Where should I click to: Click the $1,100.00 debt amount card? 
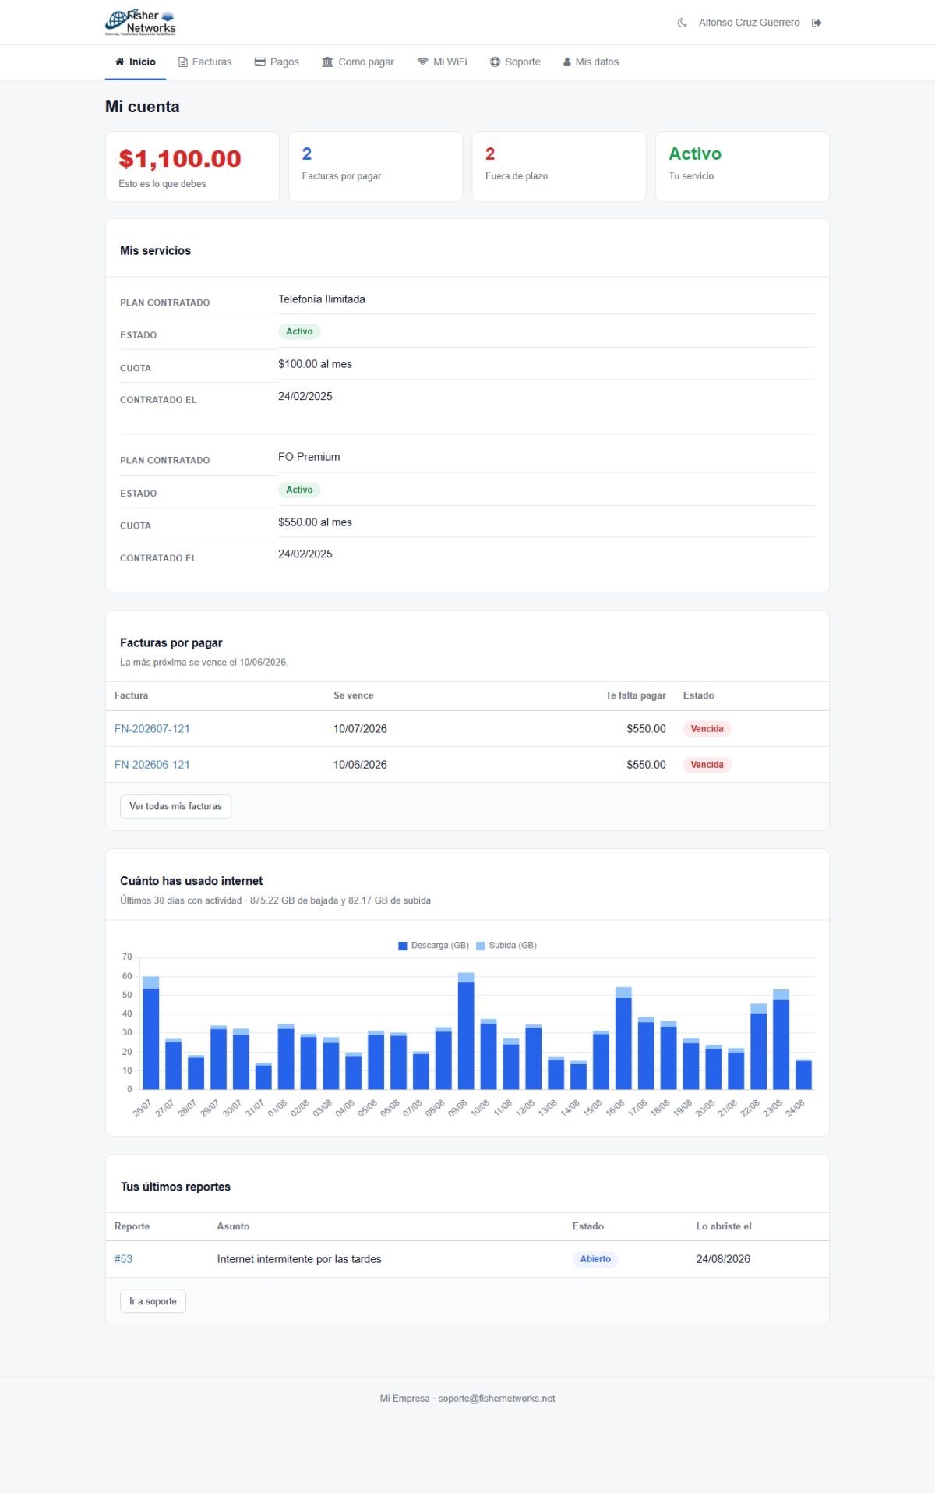[192, 167]
